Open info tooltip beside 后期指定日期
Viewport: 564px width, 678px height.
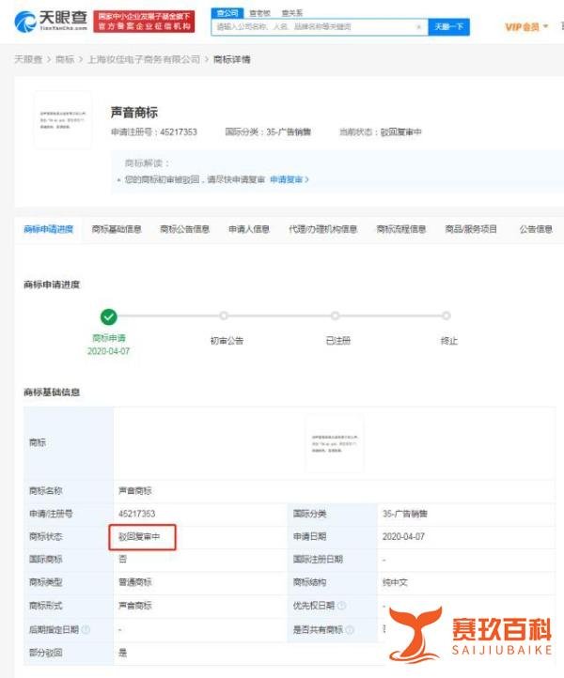[x=86, y=629]
